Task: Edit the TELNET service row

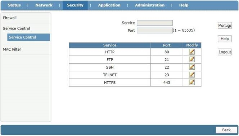Action: [192, 74]
